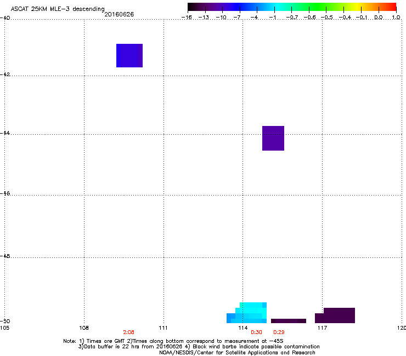Click the -4 color bar tick label
Image resolution: width=406 pixels, height=356 pixels.
click(254, 18)
